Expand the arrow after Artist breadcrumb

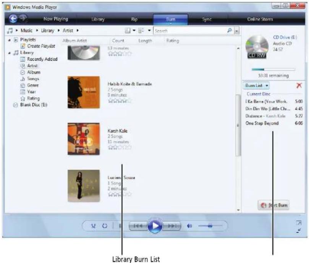pos(78,31)
